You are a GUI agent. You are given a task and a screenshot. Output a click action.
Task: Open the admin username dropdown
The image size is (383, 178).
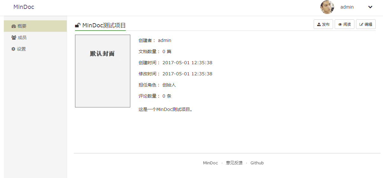point(347,7)
